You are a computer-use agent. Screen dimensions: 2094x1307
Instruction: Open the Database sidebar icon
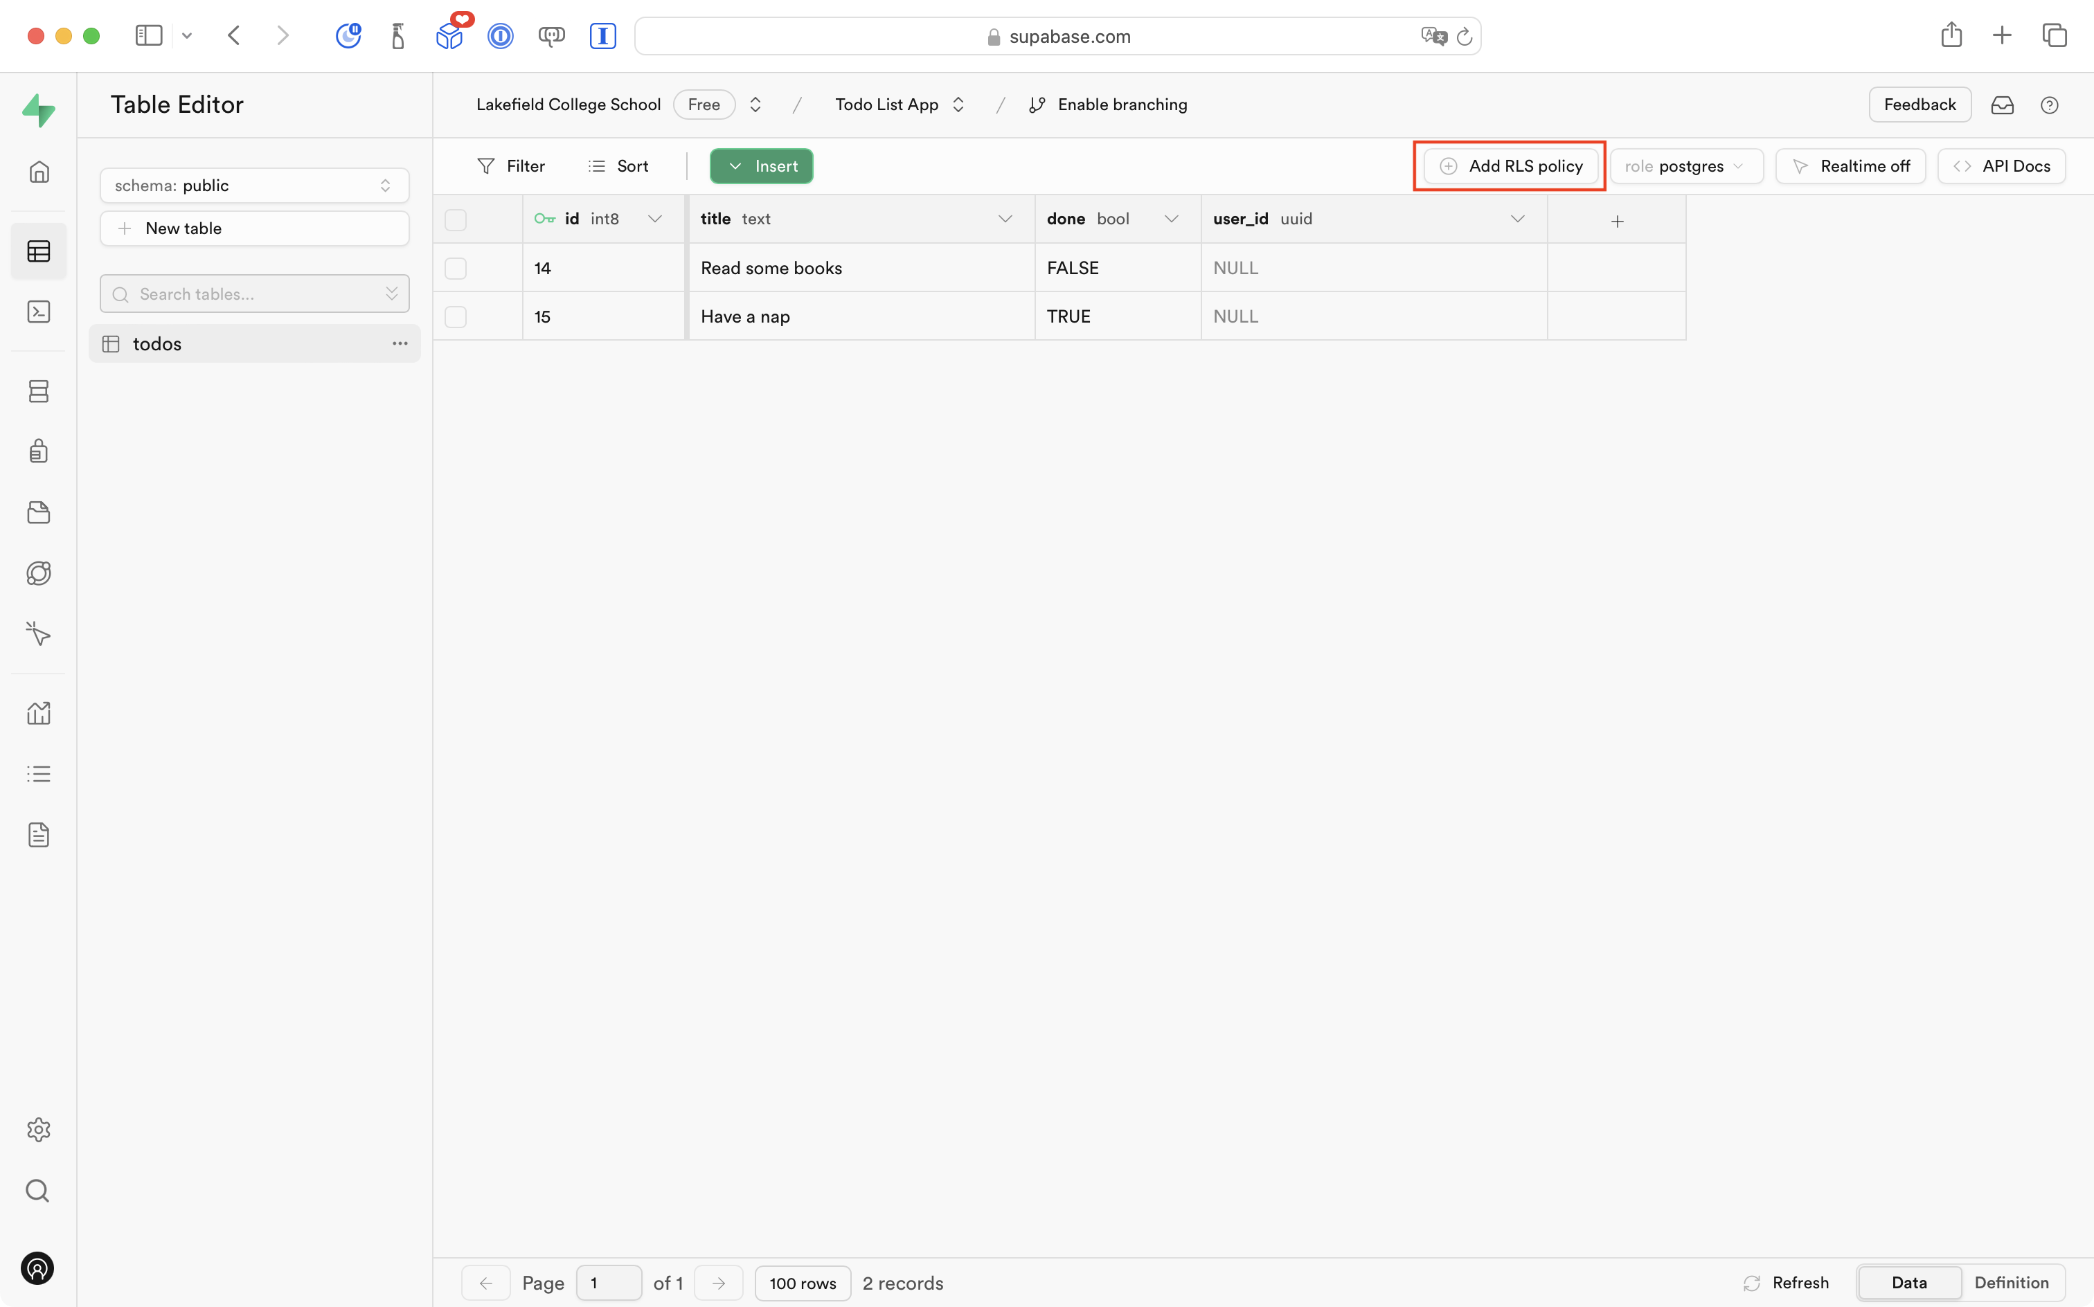tap(39, 392)
